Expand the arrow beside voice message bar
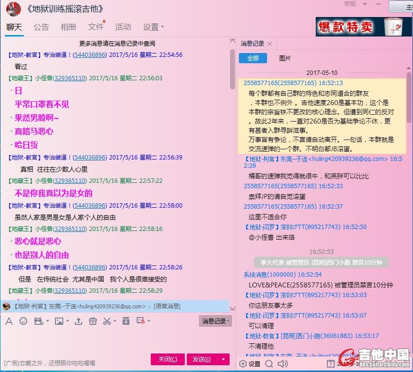Screen dimensions: 413x372 233,309
